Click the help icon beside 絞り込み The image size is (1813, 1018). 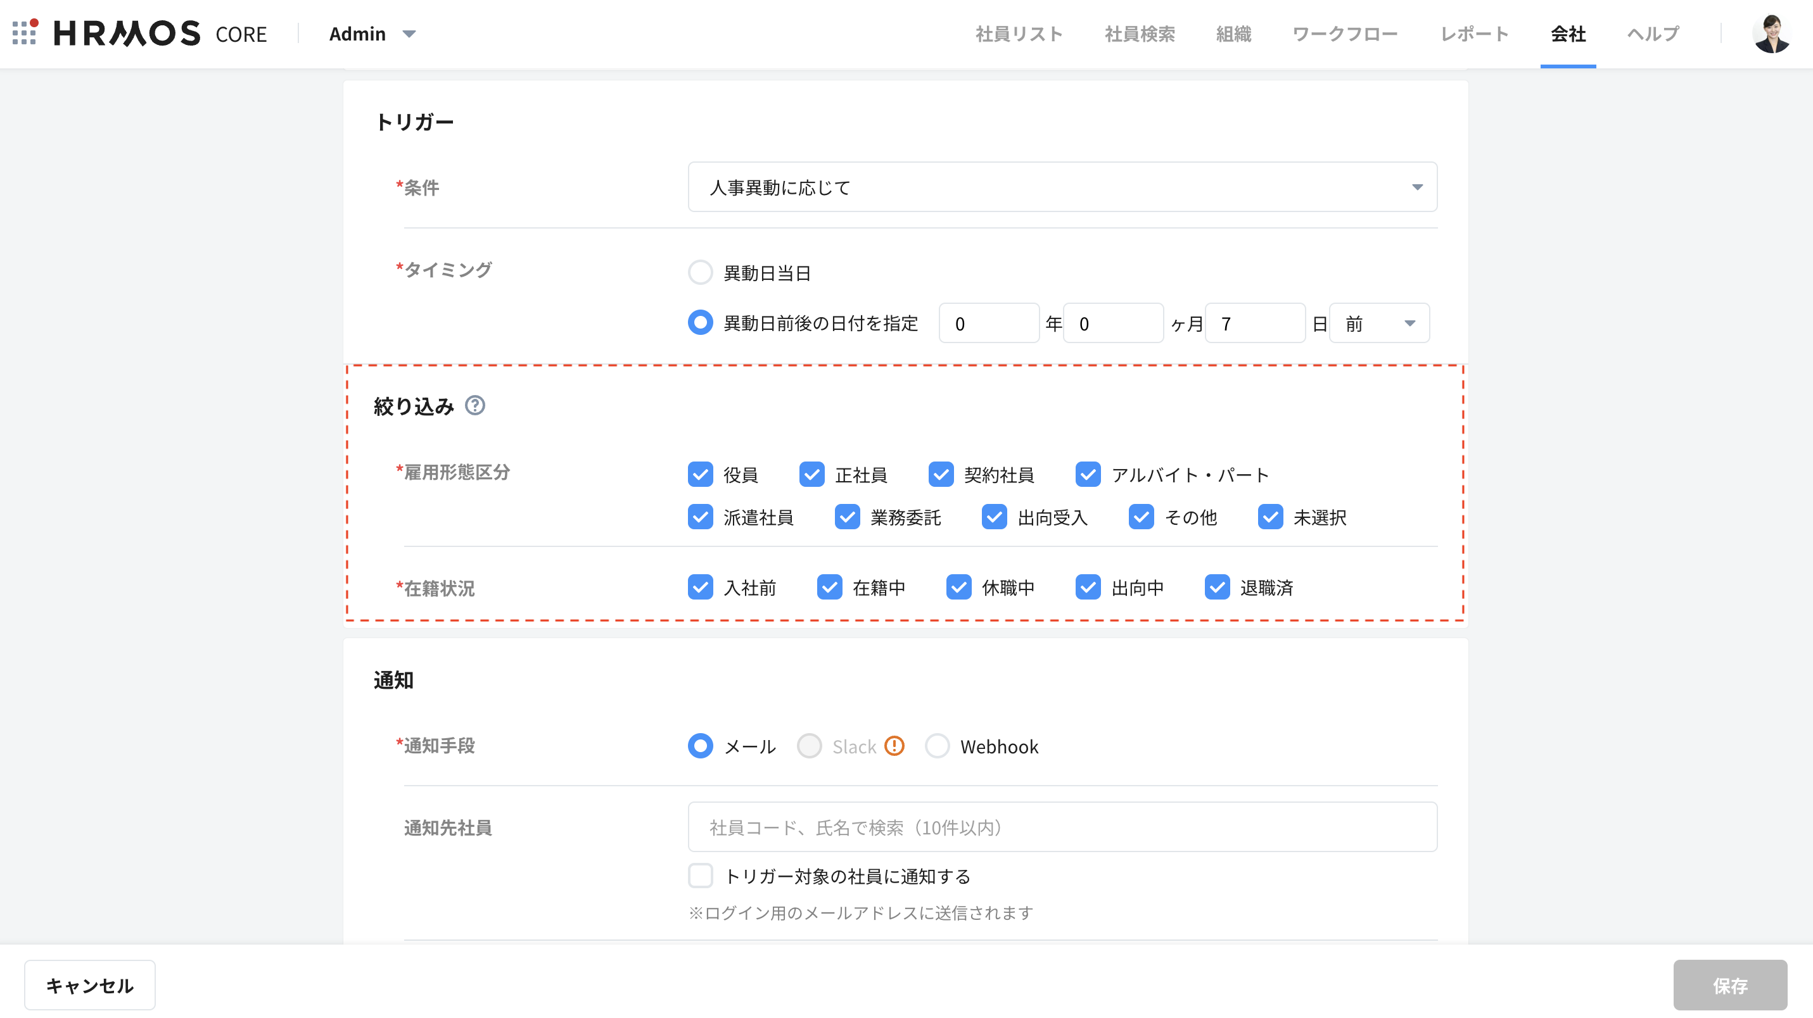point(475,405)
